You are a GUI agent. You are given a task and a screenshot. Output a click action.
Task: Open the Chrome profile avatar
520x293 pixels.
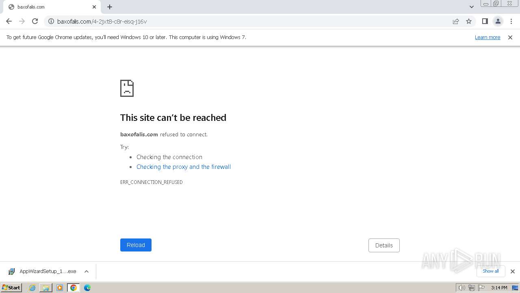pos(498,21)
